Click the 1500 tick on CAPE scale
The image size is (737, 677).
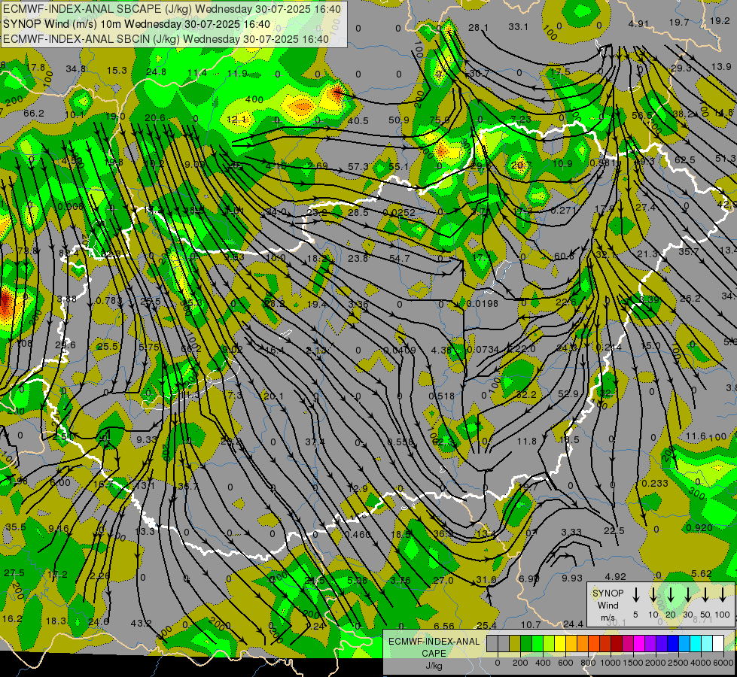pos(633,663)
